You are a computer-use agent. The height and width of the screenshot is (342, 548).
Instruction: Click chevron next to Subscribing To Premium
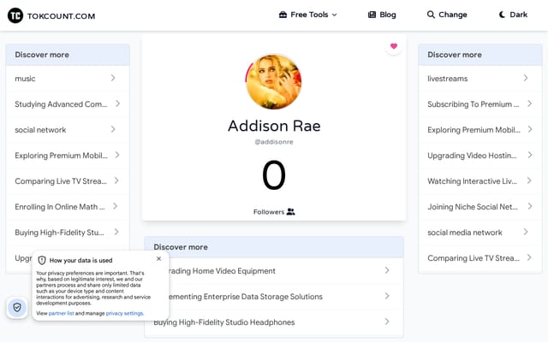pos(530,103)
